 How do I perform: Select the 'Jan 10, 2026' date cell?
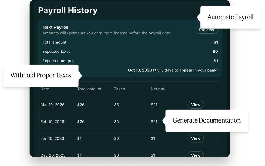pos(52,138)
